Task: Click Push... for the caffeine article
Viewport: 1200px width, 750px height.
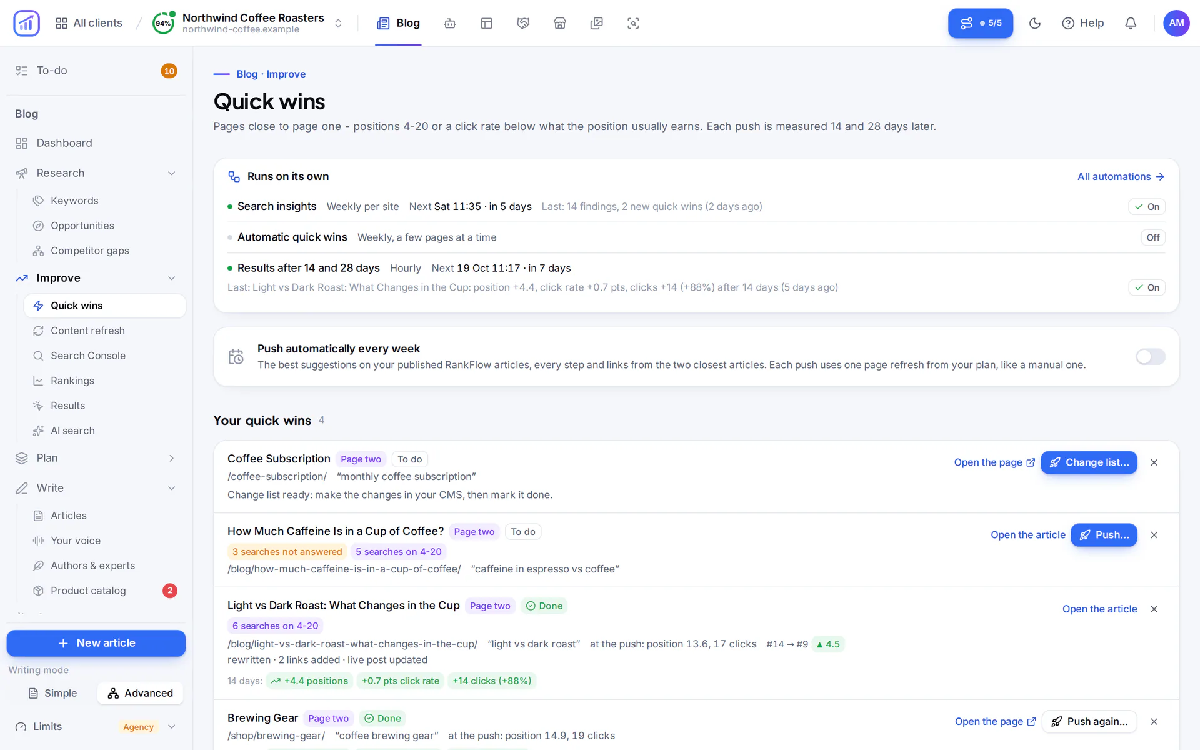Action: point(1104,535)
